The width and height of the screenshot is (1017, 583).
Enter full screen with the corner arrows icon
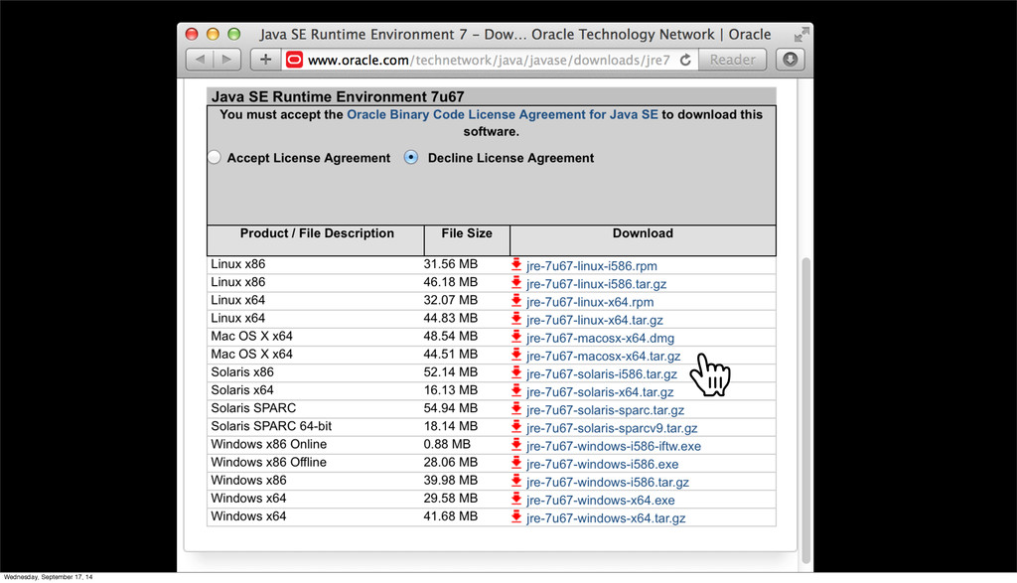pos(801,34)
